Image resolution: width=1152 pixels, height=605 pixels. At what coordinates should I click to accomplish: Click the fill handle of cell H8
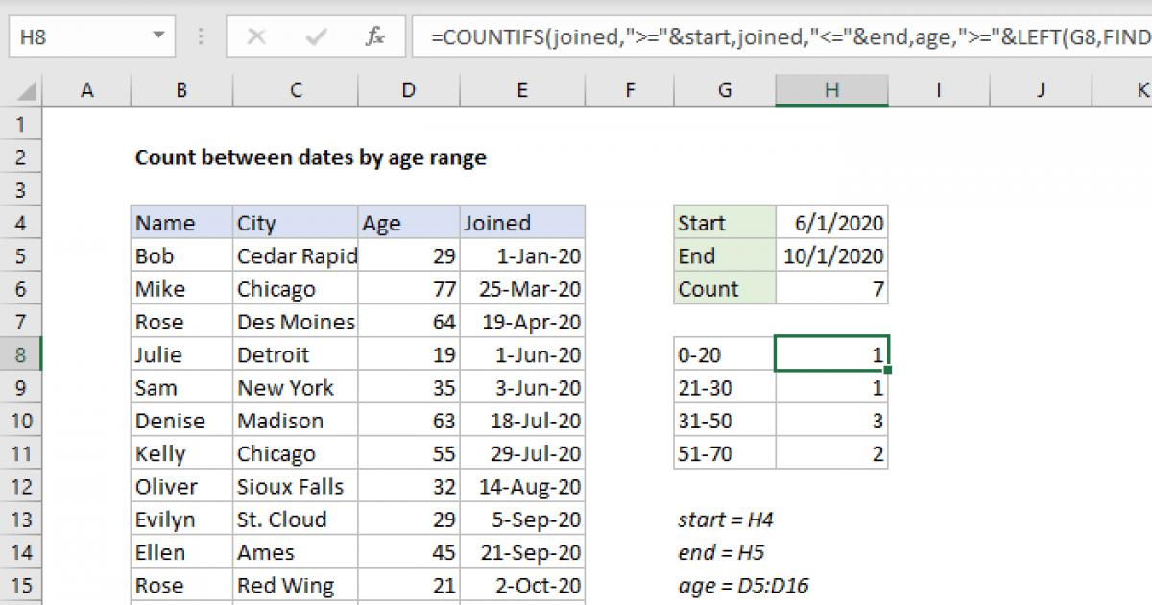click(889, 370)
